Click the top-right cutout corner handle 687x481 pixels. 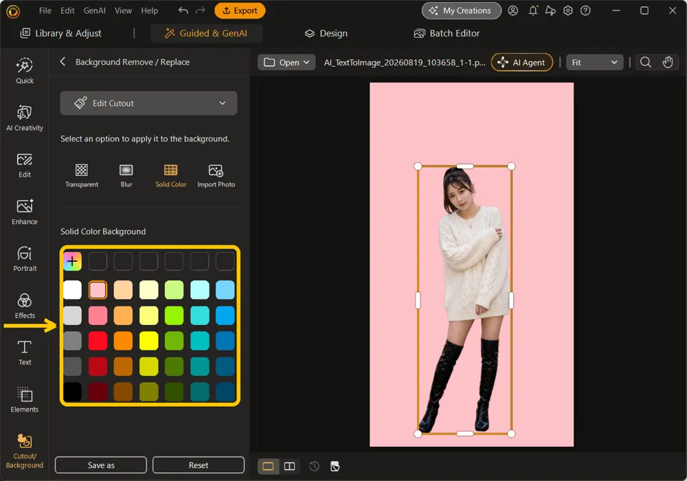[511, 166]
